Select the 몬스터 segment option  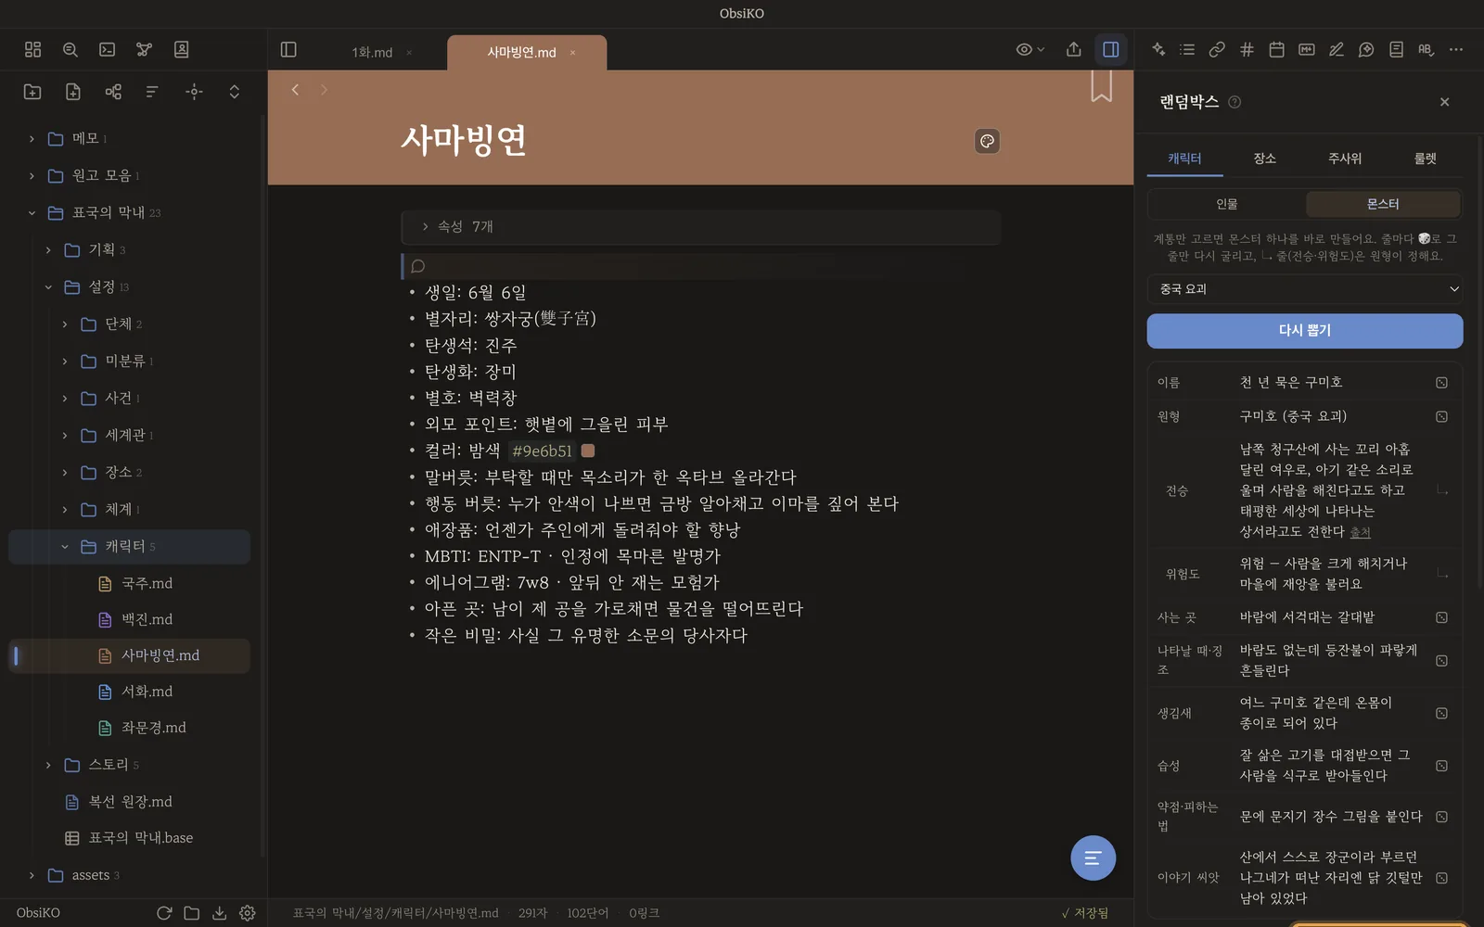click(1383, 204)
